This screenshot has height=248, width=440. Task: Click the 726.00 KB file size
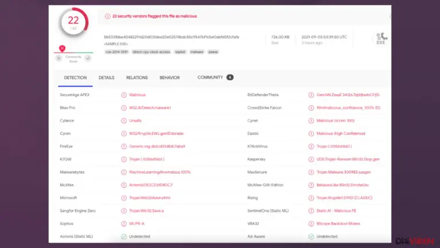pyautogui.click(x=280, y=37)
